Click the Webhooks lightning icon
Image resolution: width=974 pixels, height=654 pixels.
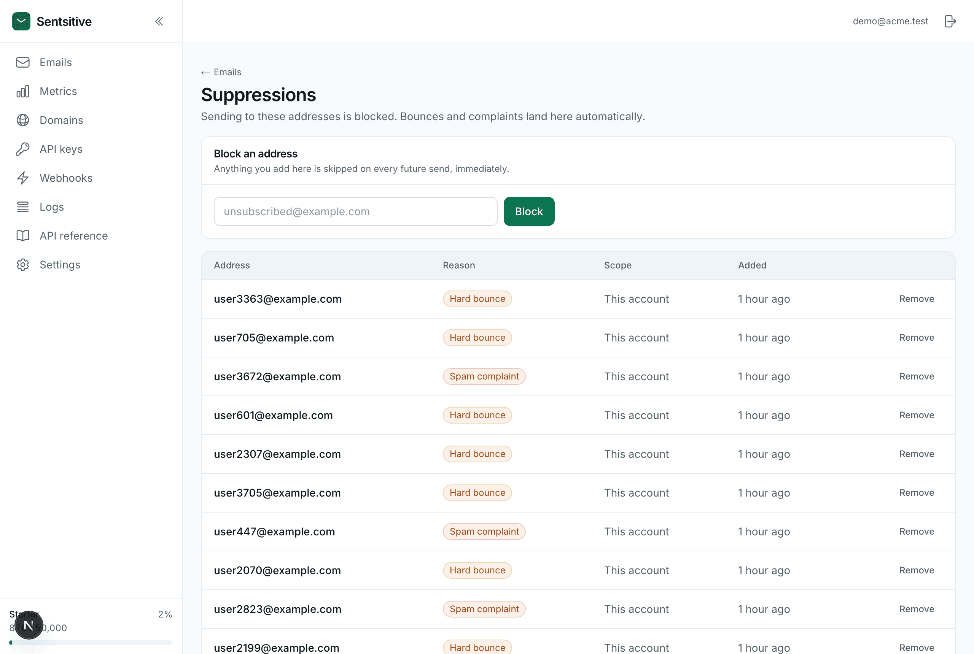tap(23, 178)
